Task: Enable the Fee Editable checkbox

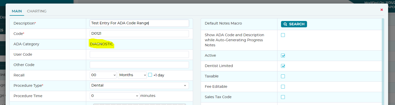Action: point(283,87)
